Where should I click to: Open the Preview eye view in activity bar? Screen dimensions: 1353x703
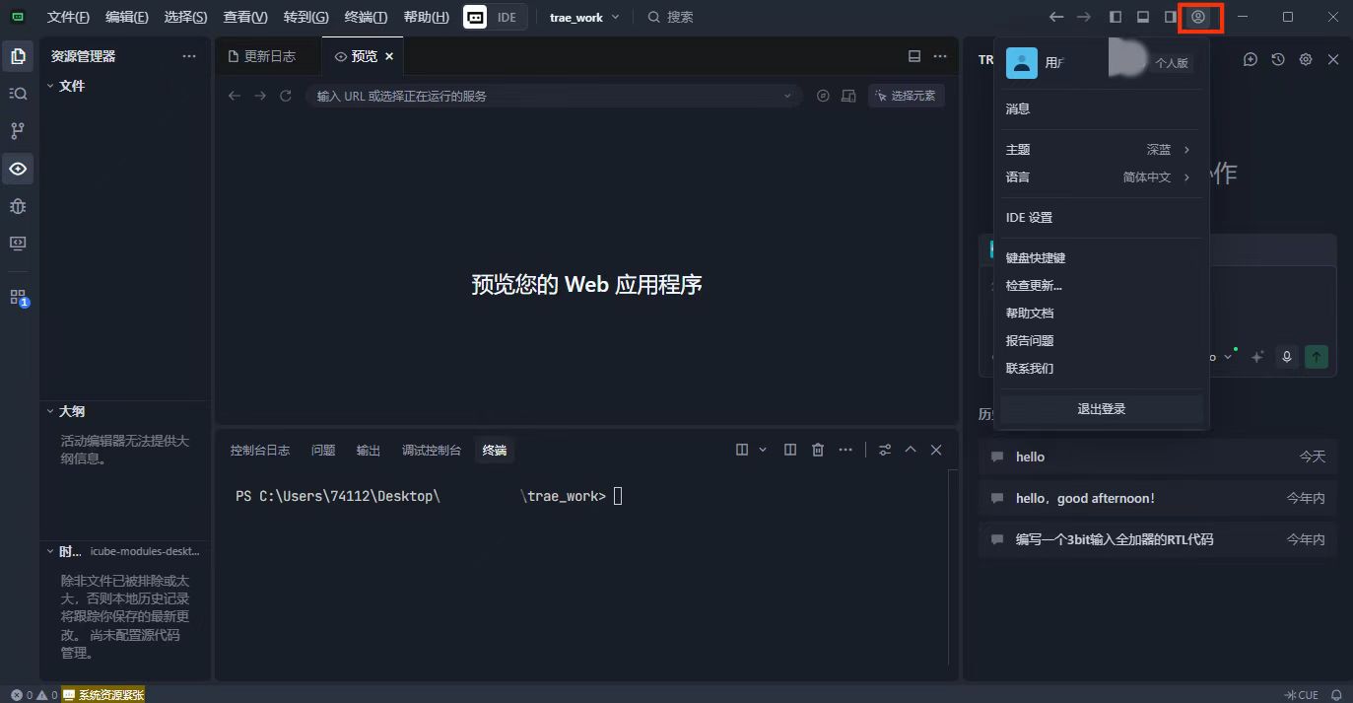pos(18,169)
